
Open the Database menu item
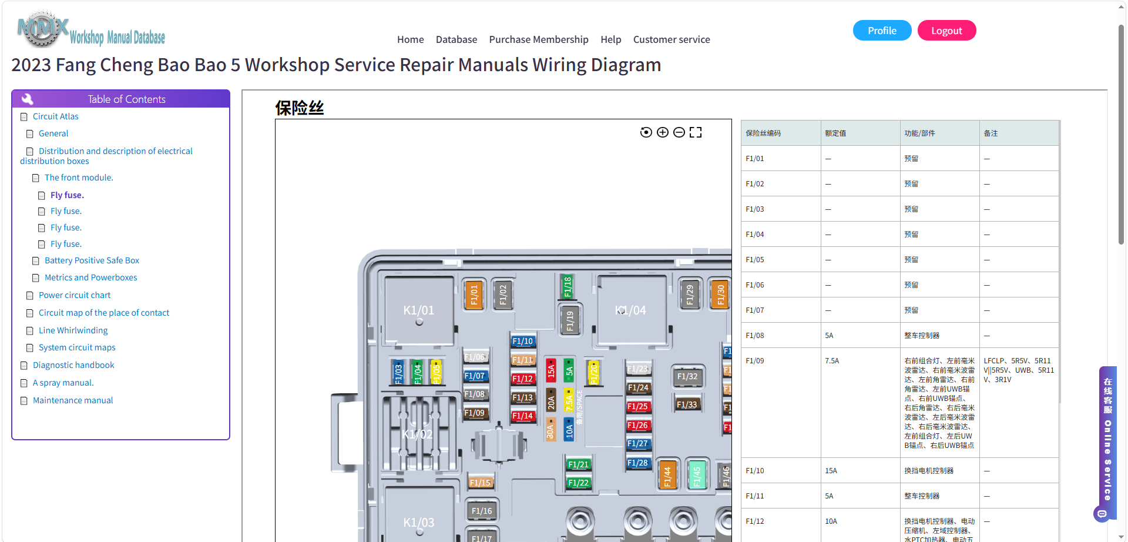pyautogui.click(x=456, y=39)
